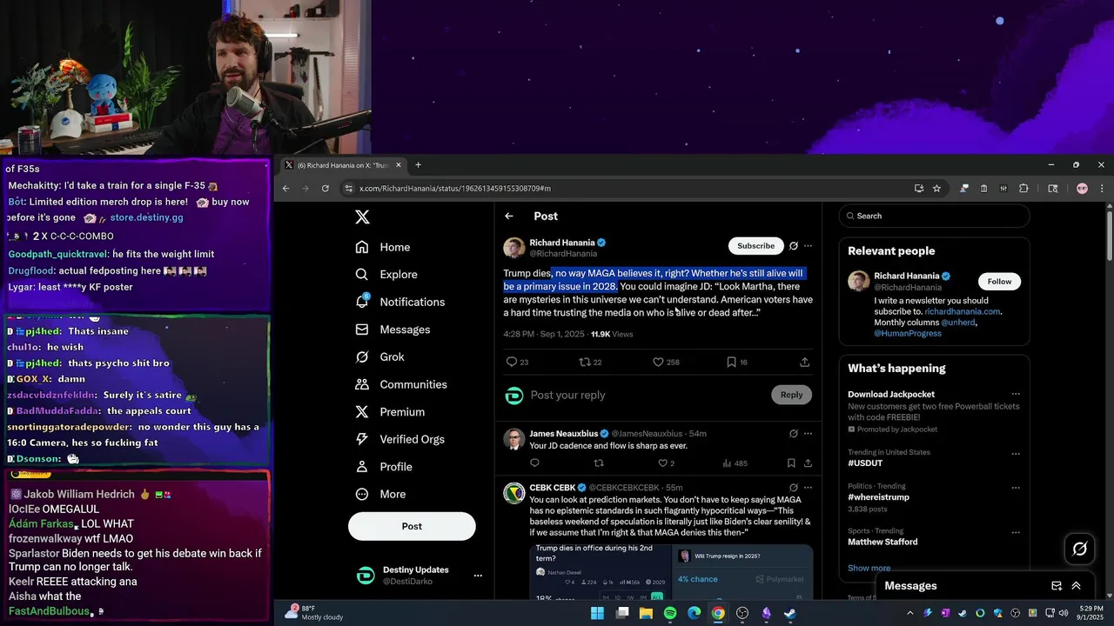Open more options on CEBK CEBK reply
The width and height of the screenshot is (1114, 626).
point(808,487)
